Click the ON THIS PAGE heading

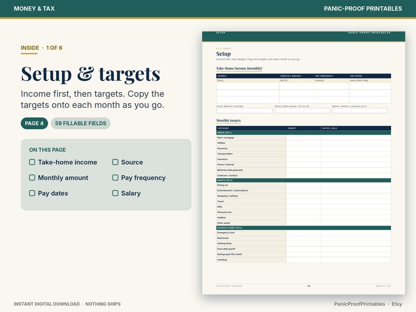pos(48,150)
